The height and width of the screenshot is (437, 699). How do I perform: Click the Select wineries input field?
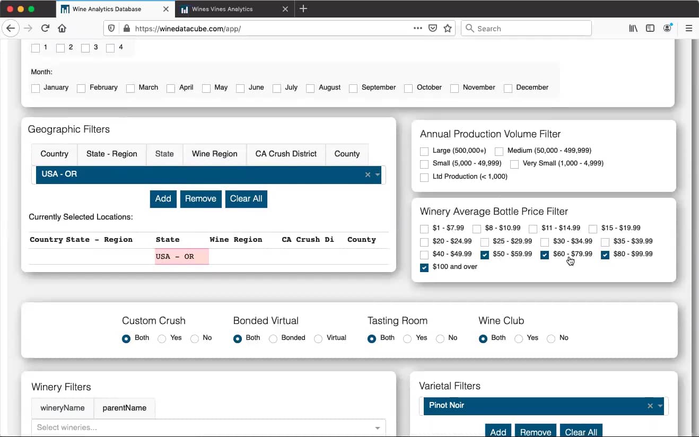[208, 428]
